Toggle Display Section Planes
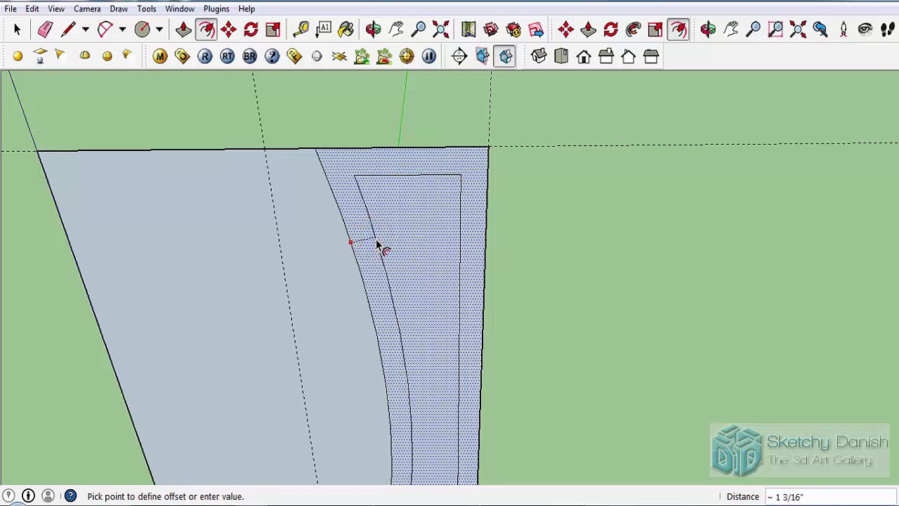 click(482, 56)
